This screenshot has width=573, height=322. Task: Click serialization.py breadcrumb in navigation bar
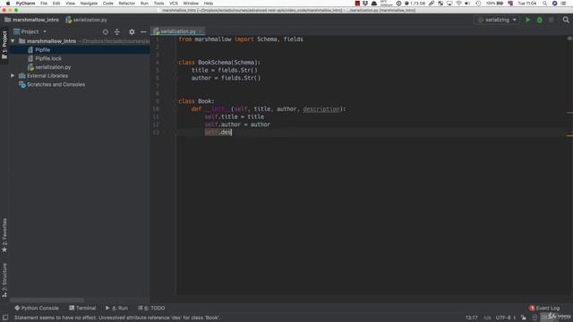(87, 20)
